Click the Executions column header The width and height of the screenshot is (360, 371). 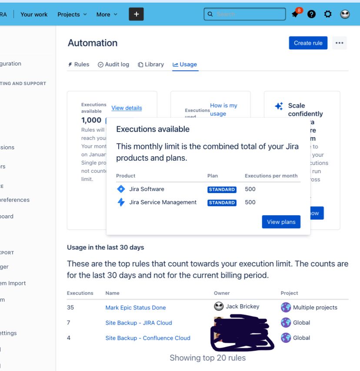pyautogui.click(x=80, y=293)
